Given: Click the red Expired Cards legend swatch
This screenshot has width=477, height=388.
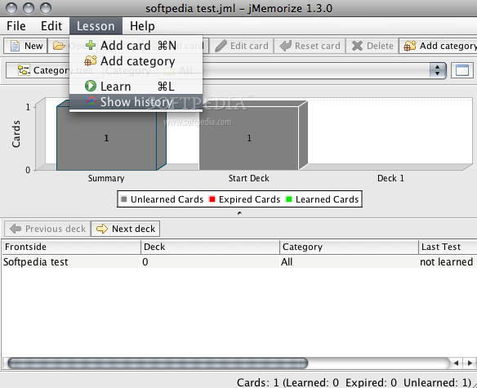Looking at the screenshot, I should (x=212, y=199).
